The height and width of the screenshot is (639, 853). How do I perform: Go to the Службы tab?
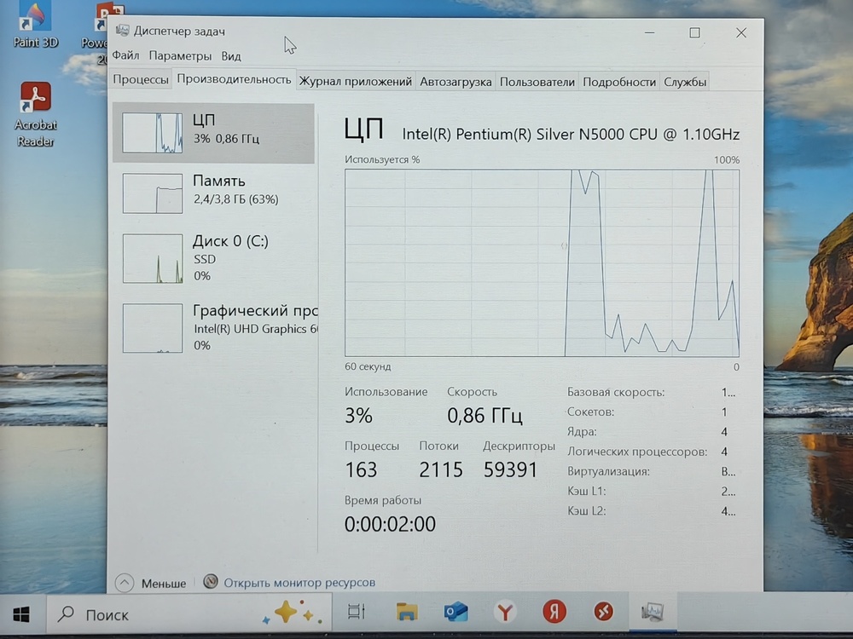[685, 82]
